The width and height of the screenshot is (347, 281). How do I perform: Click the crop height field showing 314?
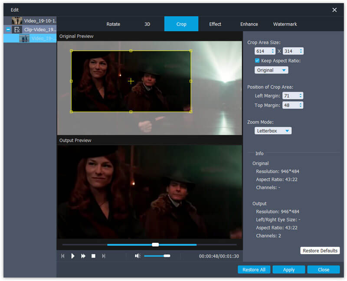(x=291, y=51)
